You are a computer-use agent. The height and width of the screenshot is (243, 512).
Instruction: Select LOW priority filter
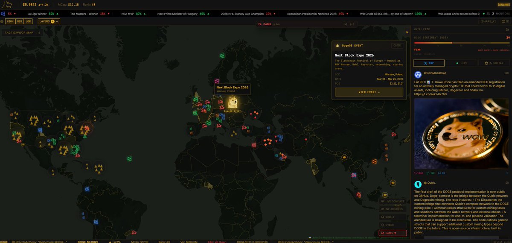(28, 21)
